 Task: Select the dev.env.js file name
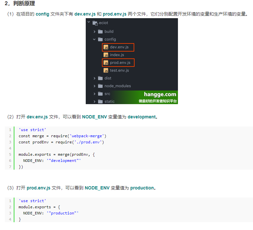(119, 47)
